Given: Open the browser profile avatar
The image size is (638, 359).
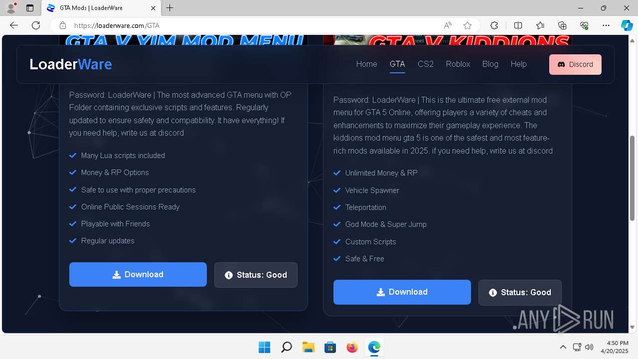Looking at the screenshot, I should (10, 8).
